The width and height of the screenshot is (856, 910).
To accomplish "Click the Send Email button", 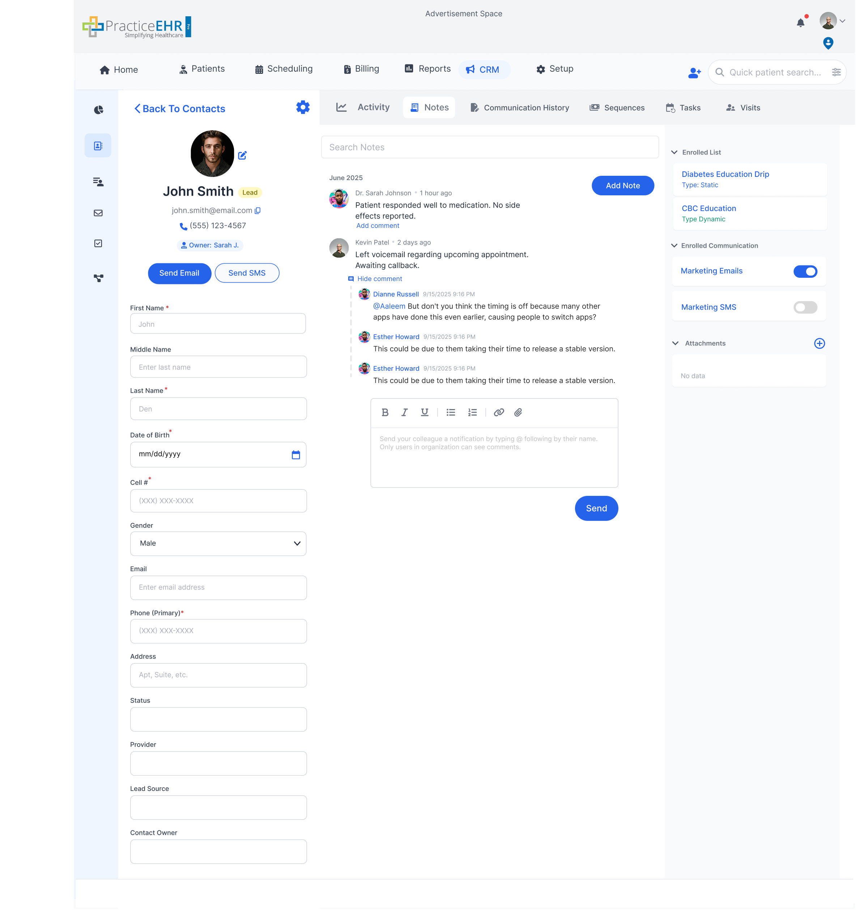I will [x=179, y=273].
